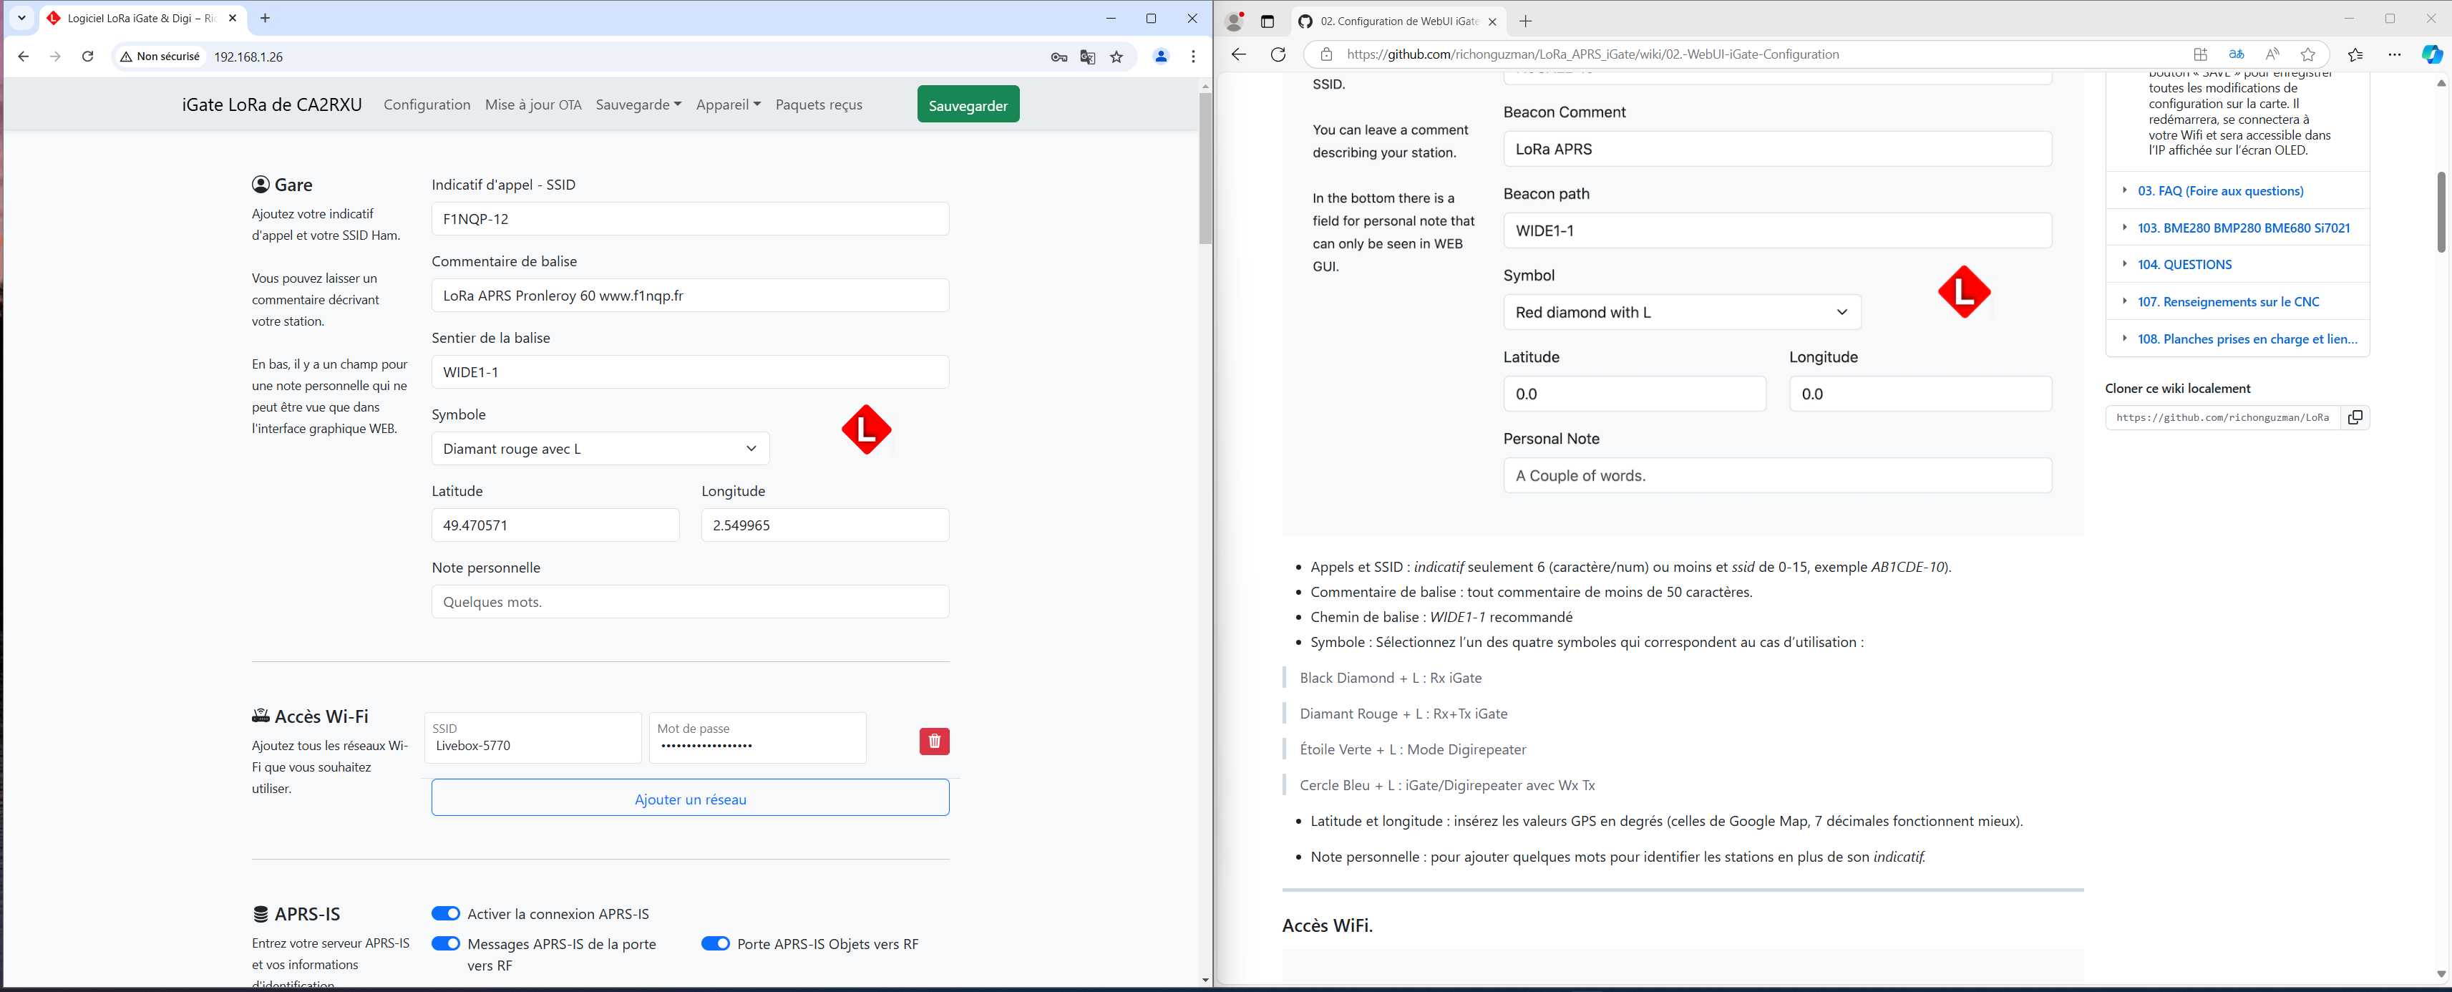This screenshot has width=2452, height=992.
Task: Toggle 'Messages APRS-IS de la porte vers RF'
Action: point(445,943)
